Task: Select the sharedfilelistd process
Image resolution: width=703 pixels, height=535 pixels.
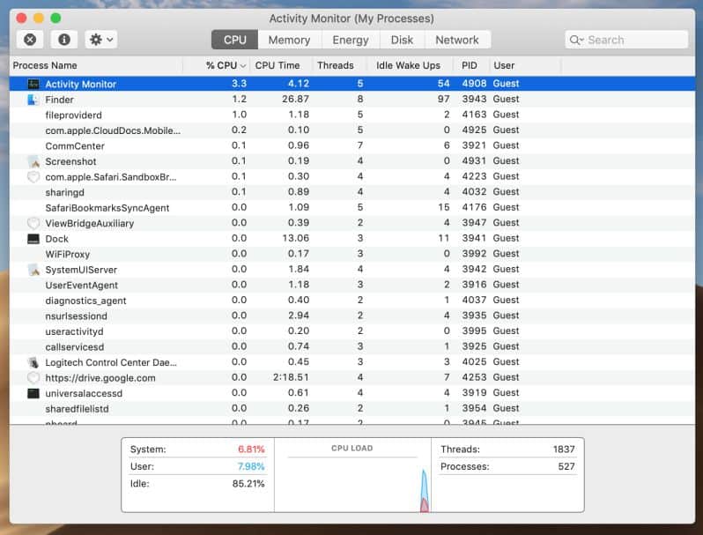Action: (x=352, y=409)
